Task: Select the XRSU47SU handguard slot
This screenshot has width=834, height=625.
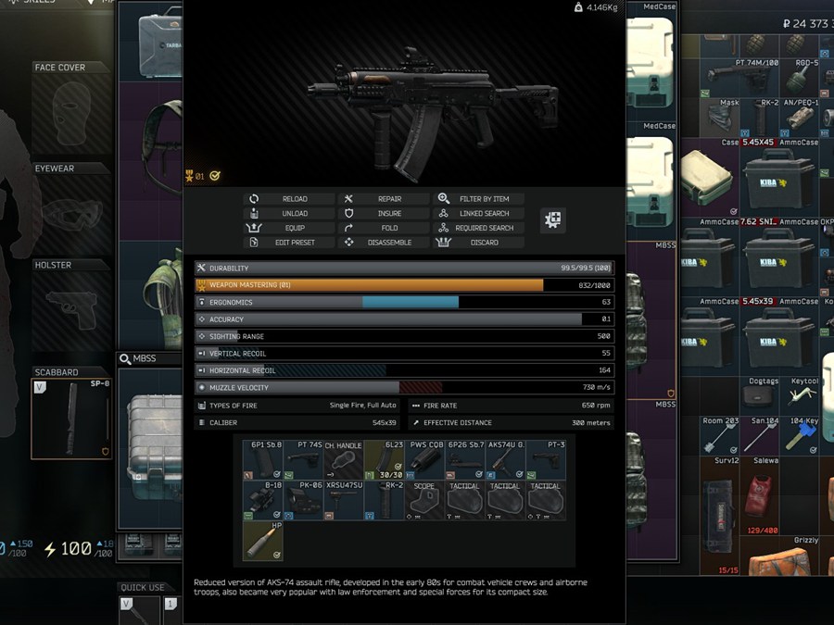Action: point(344,500)
